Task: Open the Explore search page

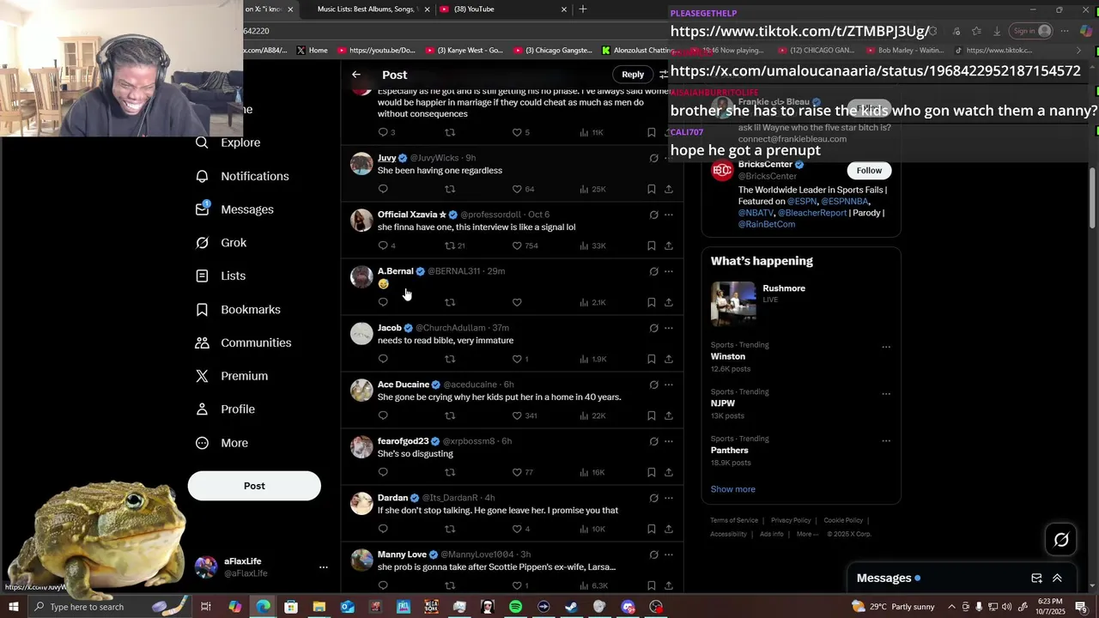Action: pyautogui.click(x=228, y=142)
